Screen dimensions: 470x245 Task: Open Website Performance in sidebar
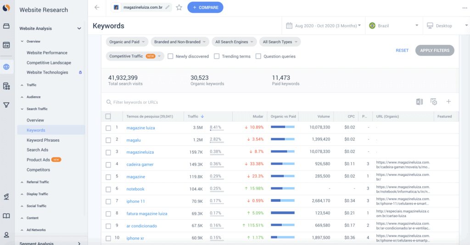coord(47,53)
